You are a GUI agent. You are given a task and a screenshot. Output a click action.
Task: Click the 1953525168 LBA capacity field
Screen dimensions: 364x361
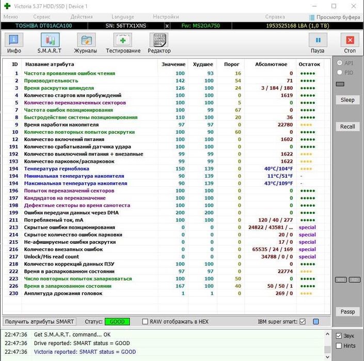pyautogui.click(x=297, y=26)
